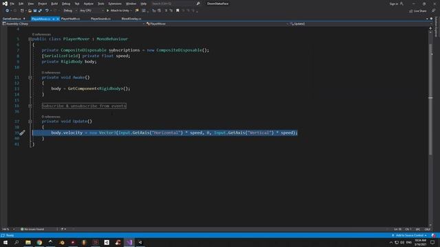440x247 pixels.
Task: Collapse the Awake() method outline
Action: 30,78
